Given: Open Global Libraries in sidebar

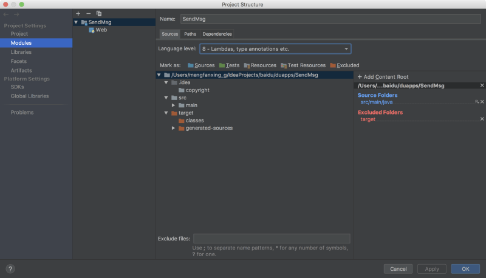Looking at the screenshot, I should tap(29, 96).
